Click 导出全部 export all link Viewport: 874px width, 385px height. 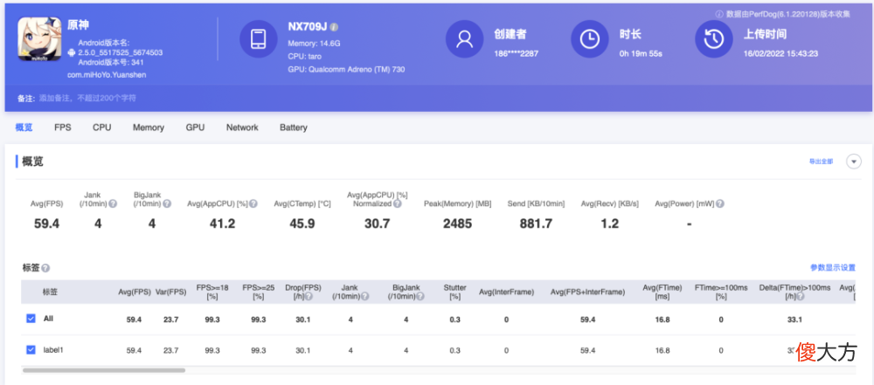(821, 162)
